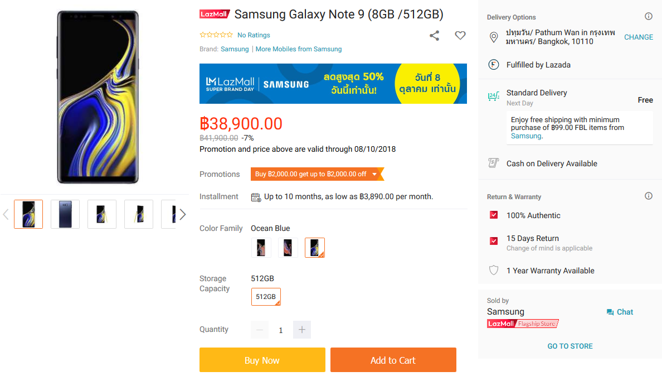Show next product thumbnails with right arrow

click(x=182, y=214)
